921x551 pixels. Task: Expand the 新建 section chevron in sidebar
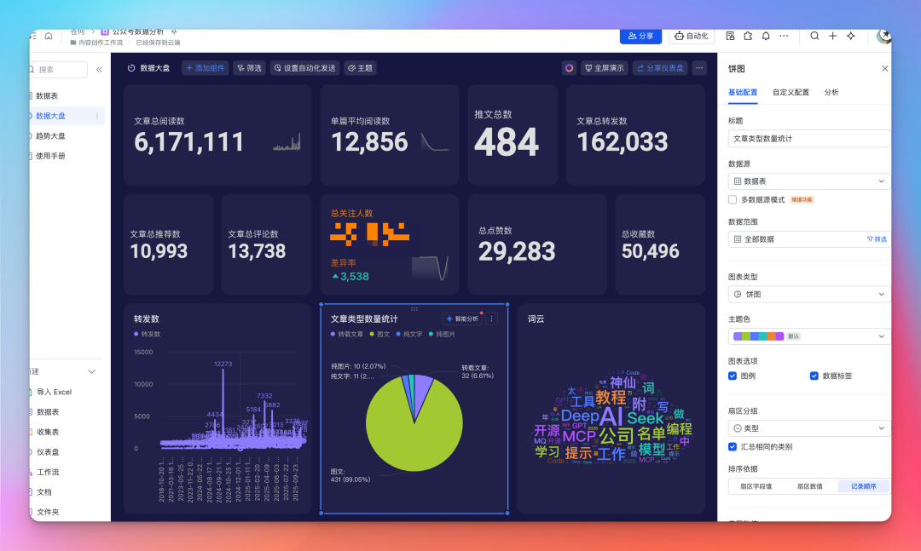91,371
